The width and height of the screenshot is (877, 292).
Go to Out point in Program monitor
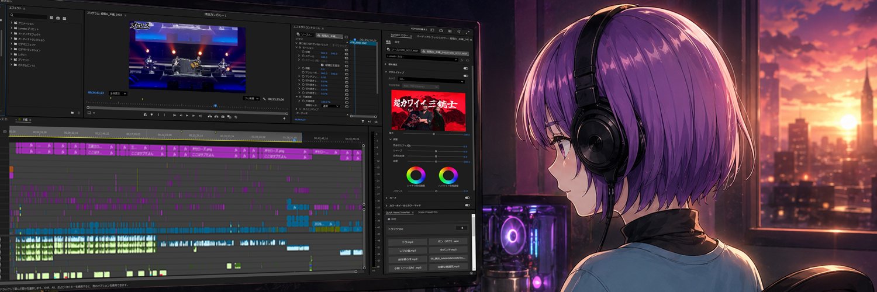[x=200, y=116]
